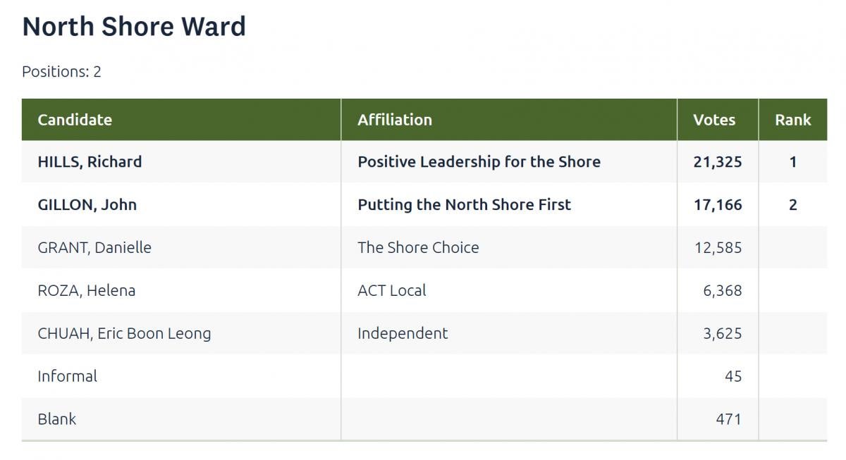
Task: Click the ACT Local affiliation
Action: click(x=391, y=290)
